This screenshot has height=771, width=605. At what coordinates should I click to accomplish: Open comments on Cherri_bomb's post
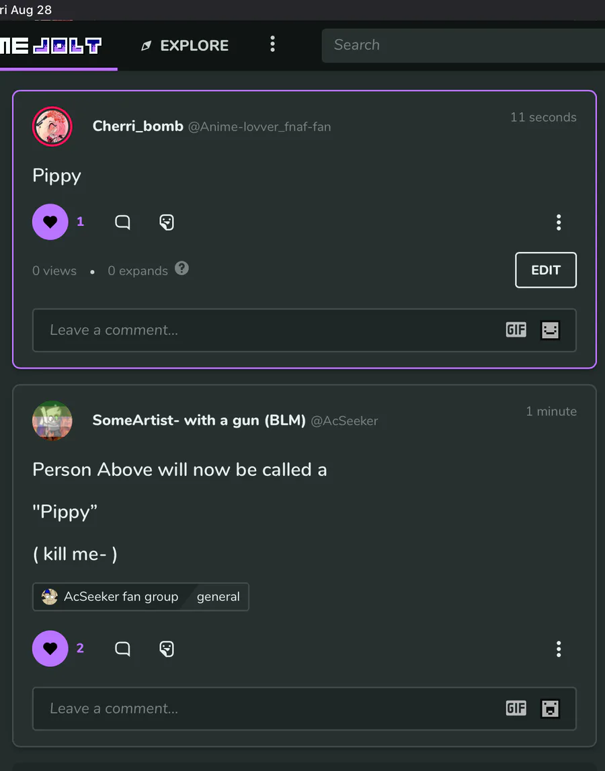click(122, 222)
